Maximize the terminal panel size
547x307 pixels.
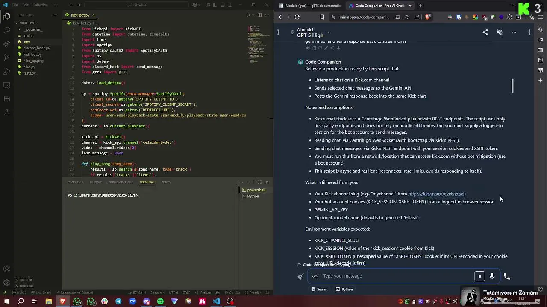coord(259,182)
